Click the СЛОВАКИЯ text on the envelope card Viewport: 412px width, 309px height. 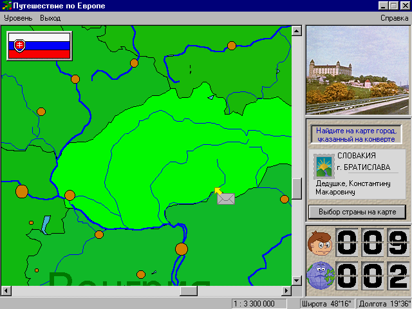coord(357,156)
